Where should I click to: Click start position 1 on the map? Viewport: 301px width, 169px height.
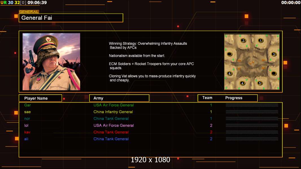pos(261,40)
